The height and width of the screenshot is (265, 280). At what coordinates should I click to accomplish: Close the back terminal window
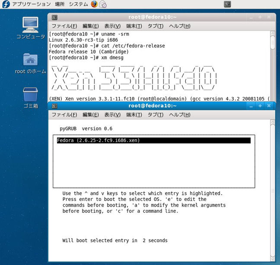tap(269, 17)
